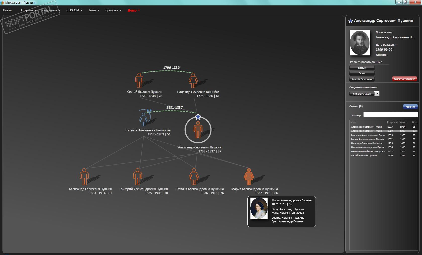Open the Фото & Описание button
This screenshot has height=255, width=422.
[x=362, y=79]
